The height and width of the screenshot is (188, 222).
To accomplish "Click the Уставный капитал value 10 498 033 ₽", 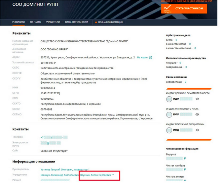I will pyautogui.click(x=48, y=63).
